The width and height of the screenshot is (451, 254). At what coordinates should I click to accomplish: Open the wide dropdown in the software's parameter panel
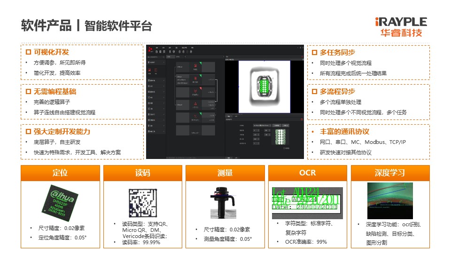(261, 126)
